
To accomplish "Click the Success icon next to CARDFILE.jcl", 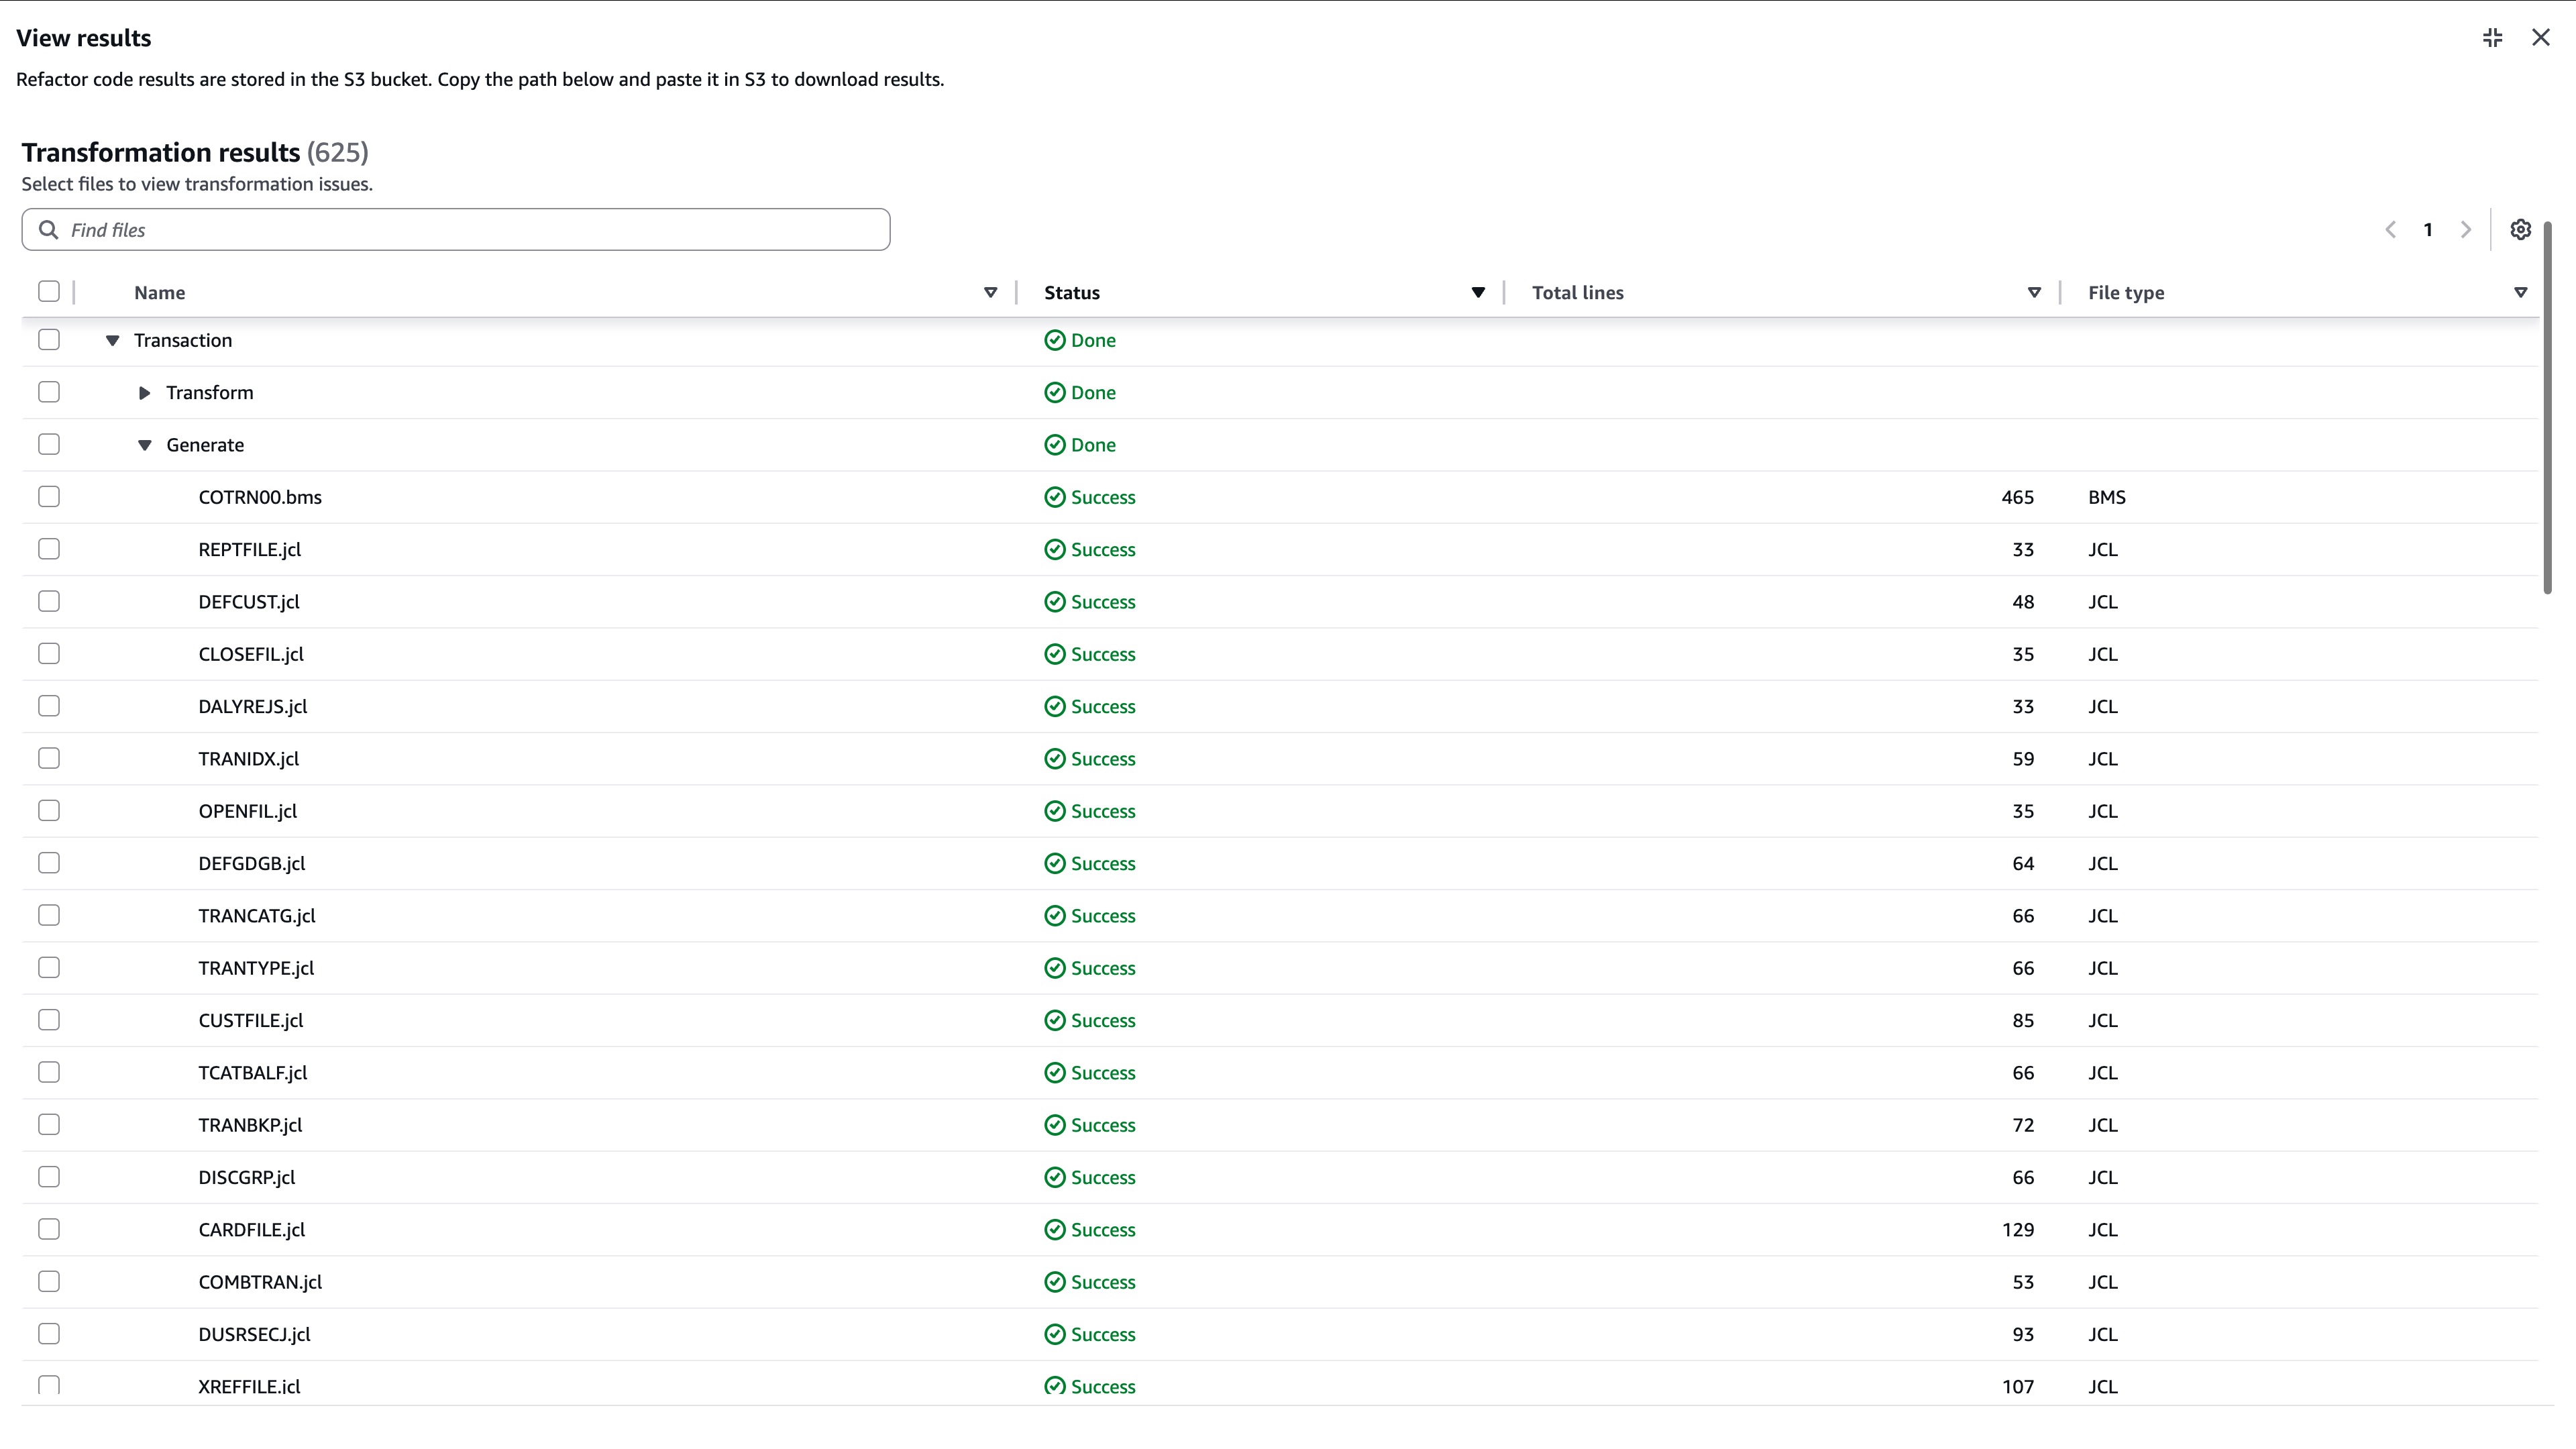I will tap(1055, 1230).
